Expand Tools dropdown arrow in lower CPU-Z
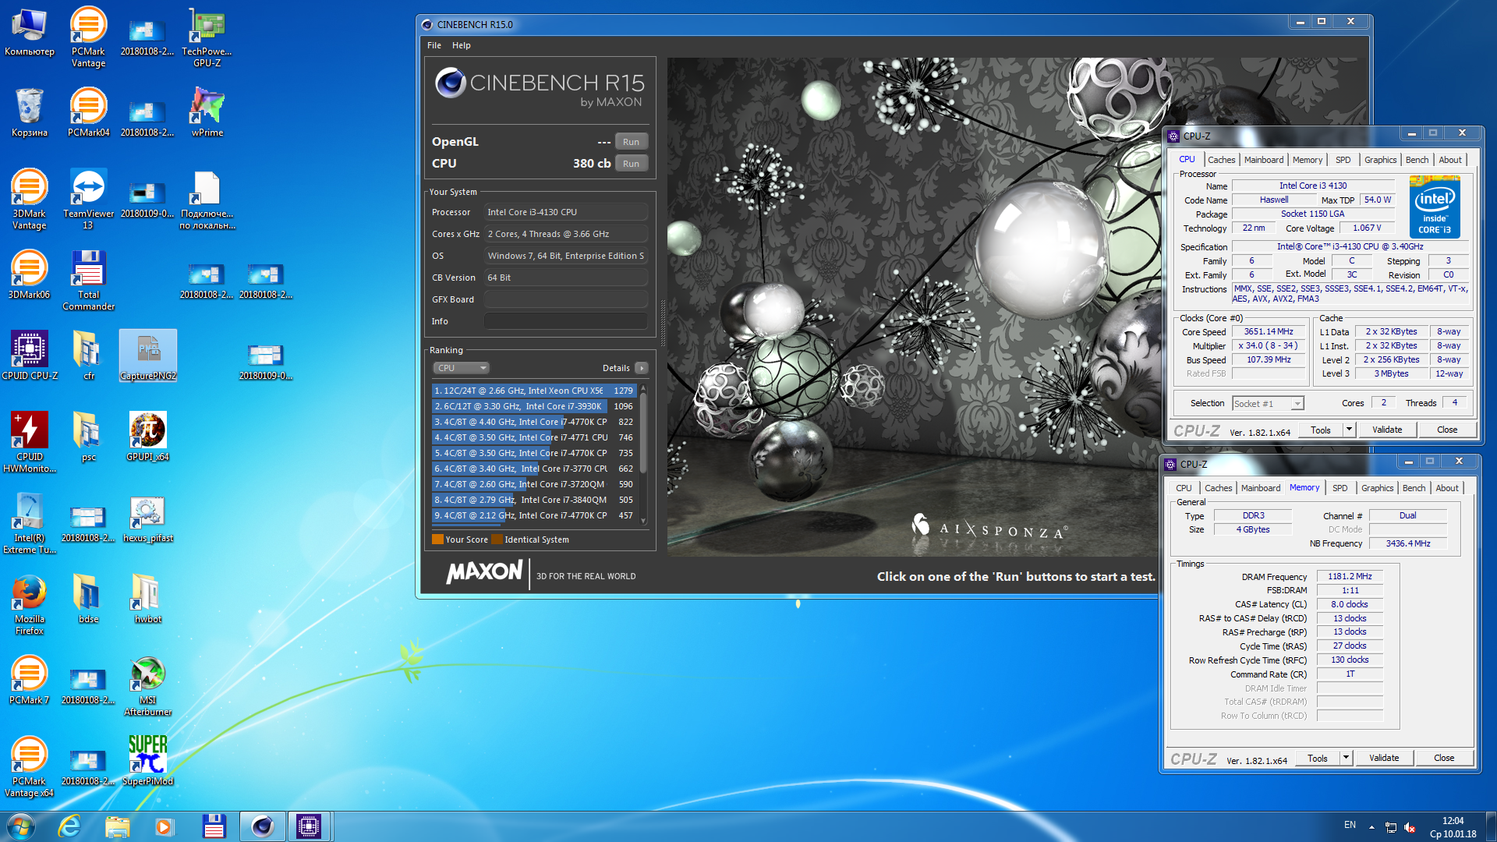Image resolution: width=1497 pixels, height=842 pixels. 1346,759
